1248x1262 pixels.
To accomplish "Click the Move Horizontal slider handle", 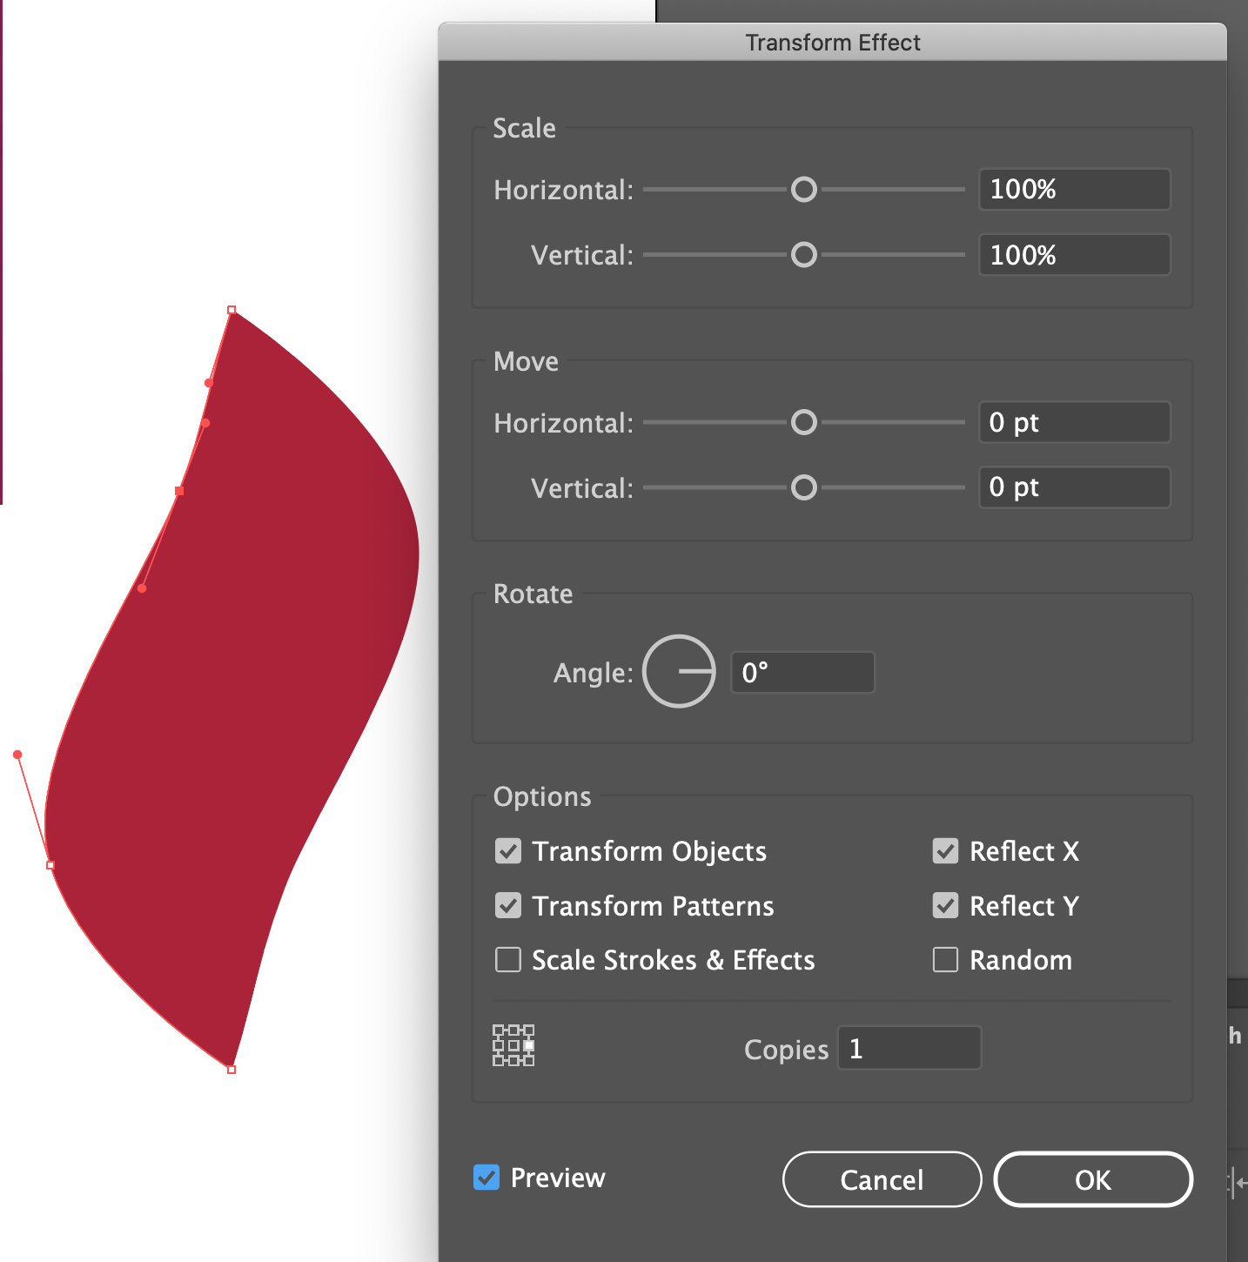I will [803, 422].
